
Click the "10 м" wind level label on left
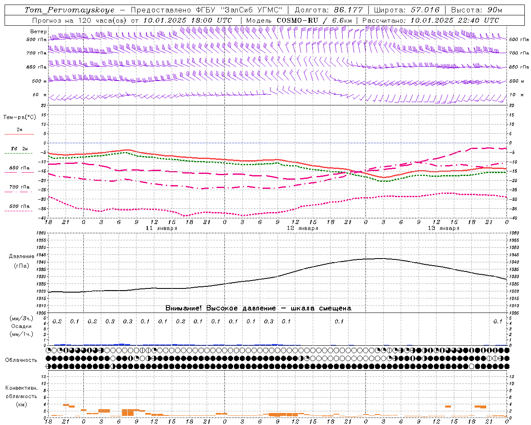pos(40,95)
